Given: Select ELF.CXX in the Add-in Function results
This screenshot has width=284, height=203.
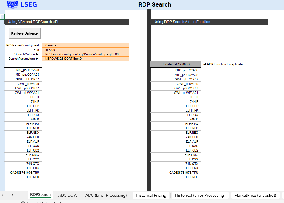Looking at the screenshot, I should pyautogui.click(x=176, y=159).
